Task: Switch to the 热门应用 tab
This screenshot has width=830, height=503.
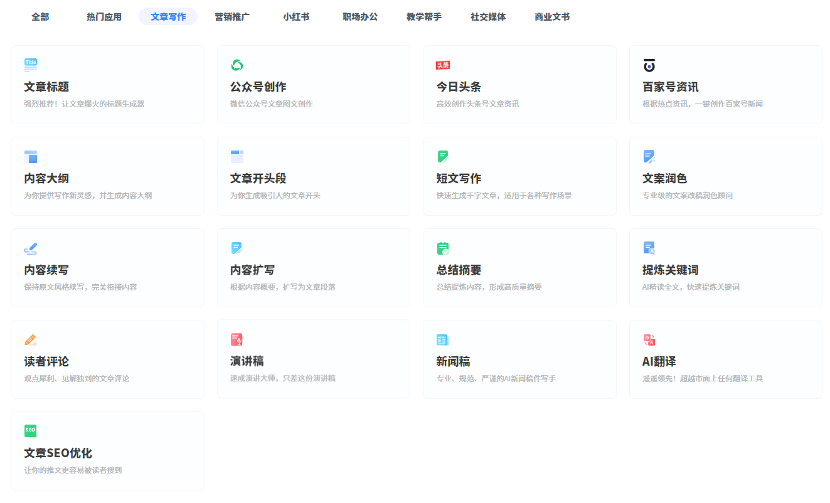Action: pyautogui.click(x=104, y=17)
